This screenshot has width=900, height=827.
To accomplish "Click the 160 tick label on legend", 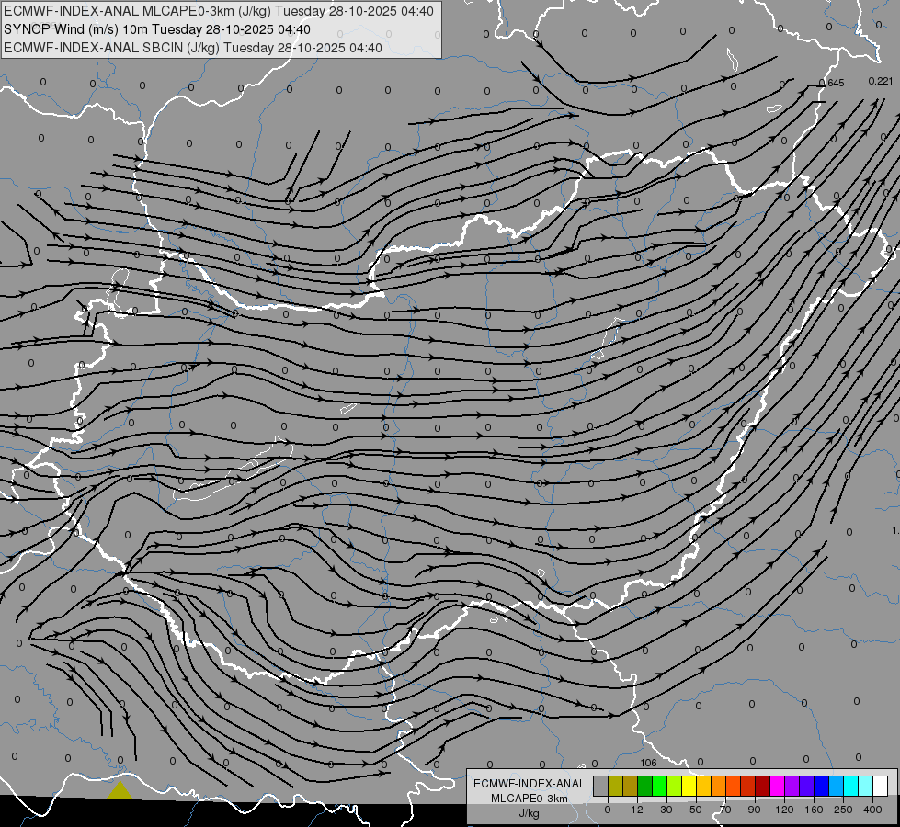I will [814, 810].
